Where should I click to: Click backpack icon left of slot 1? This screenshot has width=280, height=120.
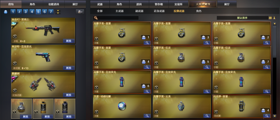[6, 12]
